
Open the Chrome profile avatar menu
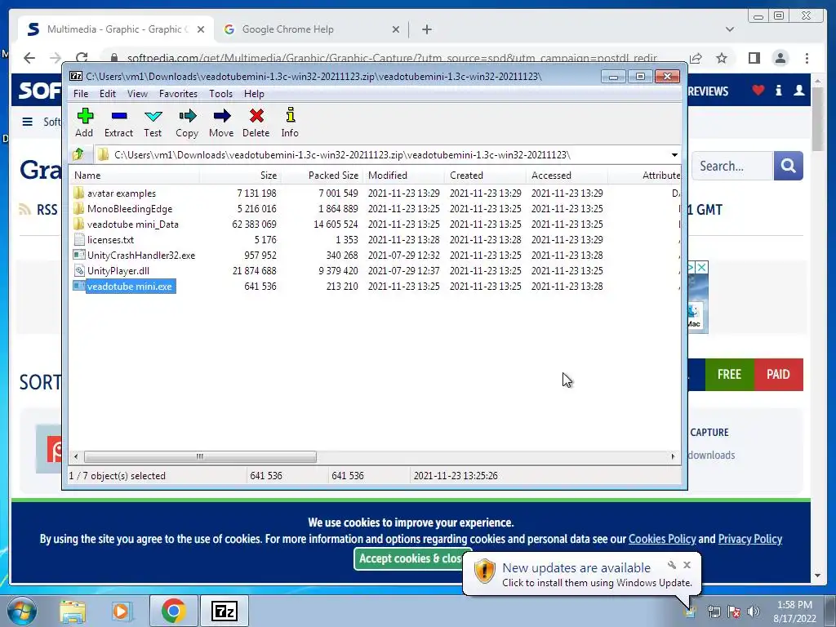[780, 58]
